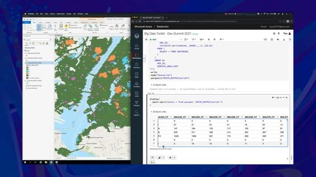Toggle World Topographic Map layer checkbox
The height and width of the screenshot is (177, 316).
[26, 86]
